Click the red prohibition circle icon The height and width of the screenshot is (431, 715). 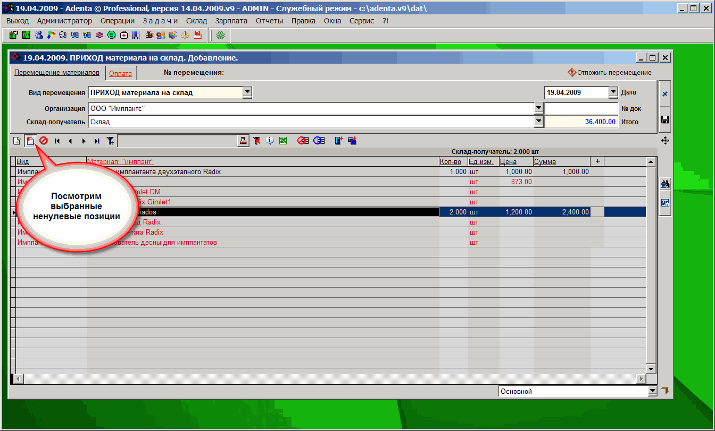tap(44, 141)
